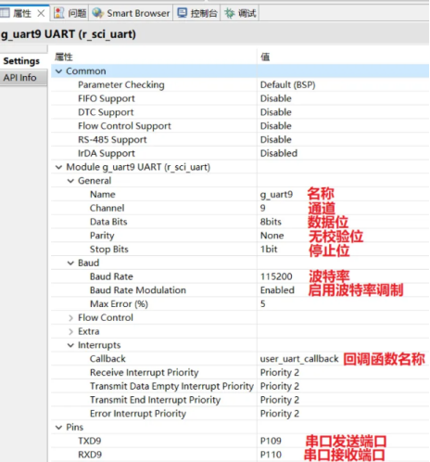Click the 属性 column header
The width and height of the screenshot is (430, 462).
(x=64, y=57)
